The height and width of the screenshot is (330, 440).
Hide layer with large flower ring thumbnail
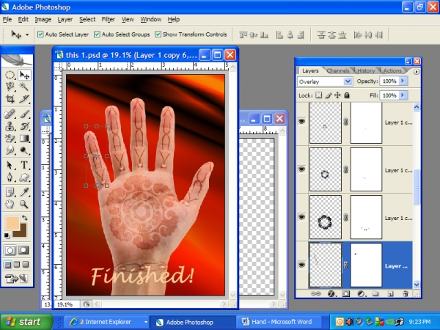pyautogui.click(x=301, y=217)
